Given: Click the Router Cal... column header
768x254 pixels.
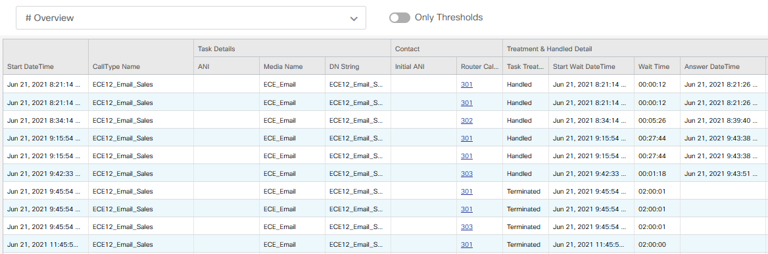Looking at the screenshot, I should 479,66.
